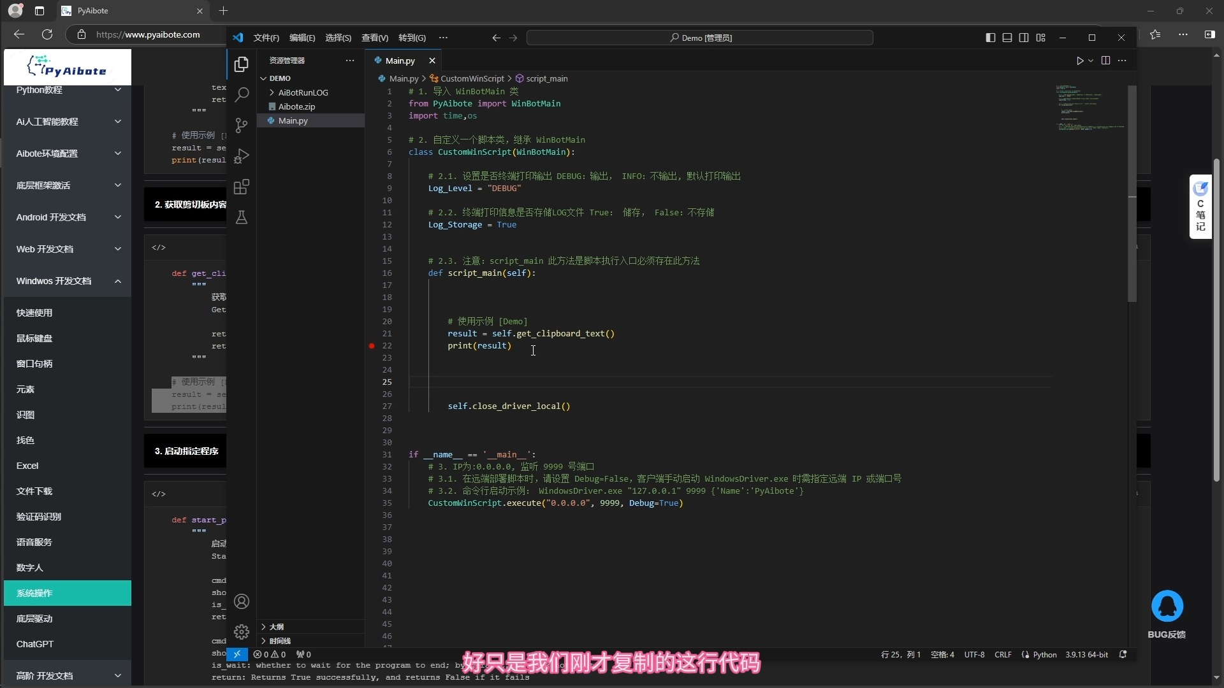Open explorer panel more actions
1224x688 pixels.
click(x=350, y=61)
